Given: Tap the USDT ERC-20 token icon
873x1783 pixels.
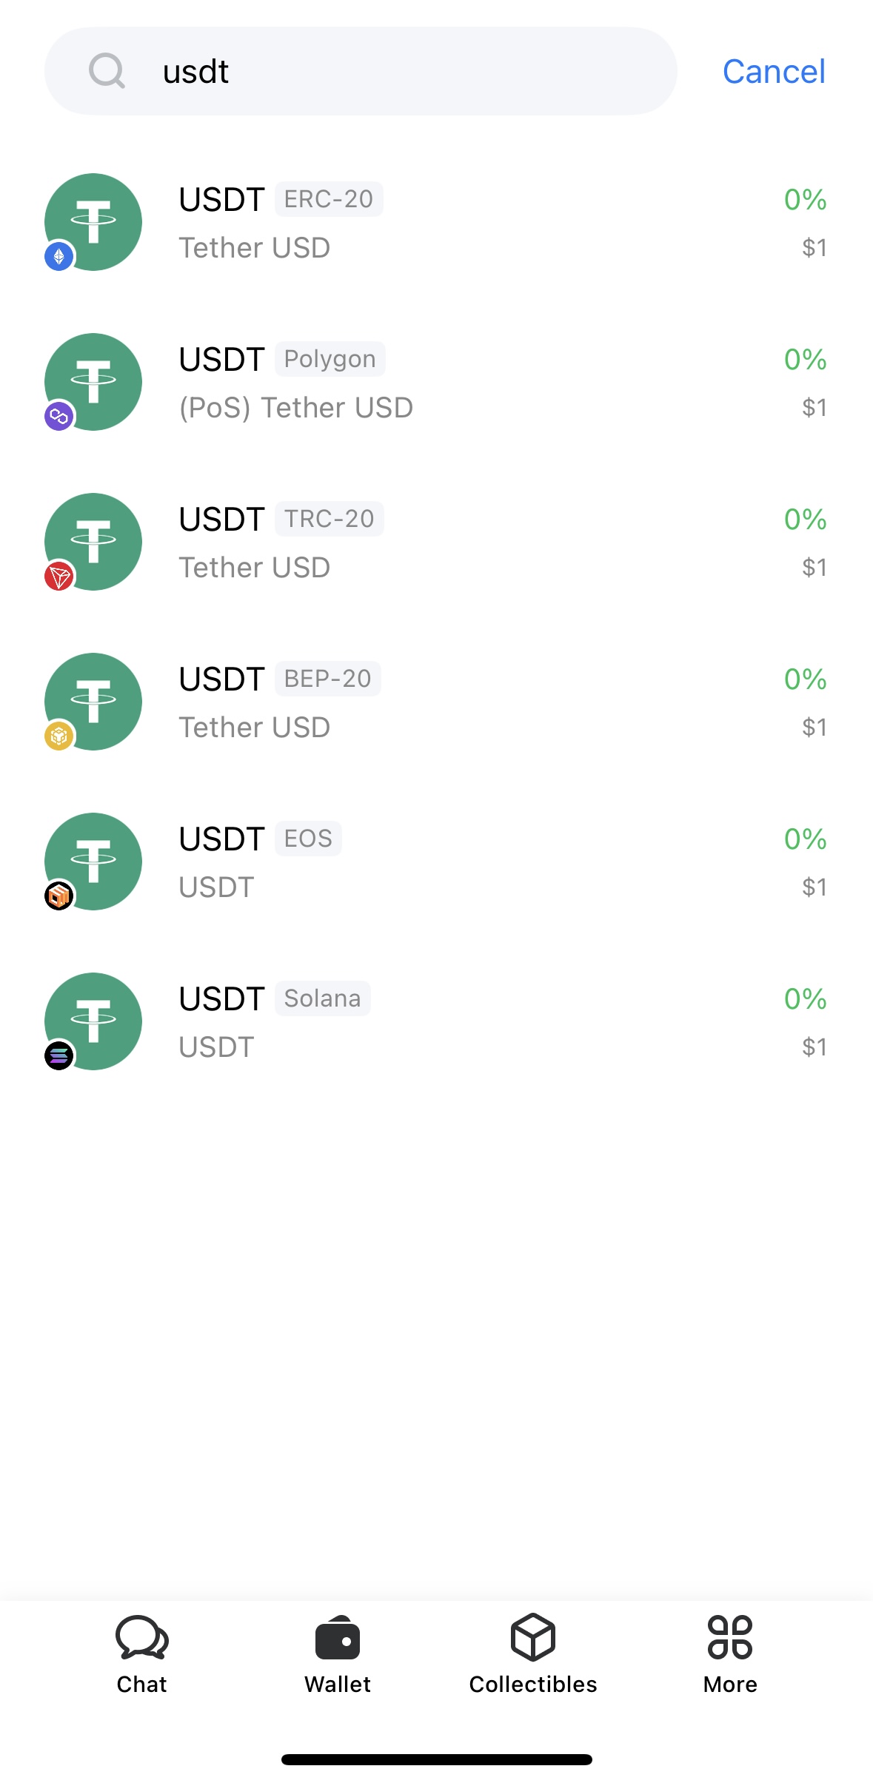Looking at the screenshot, I should click(x=93, y=222).
